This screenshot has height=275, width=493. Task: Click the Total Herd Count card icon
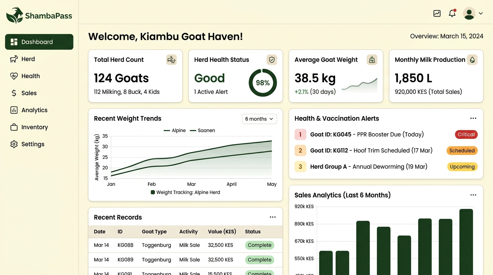(x=171, y=60)
